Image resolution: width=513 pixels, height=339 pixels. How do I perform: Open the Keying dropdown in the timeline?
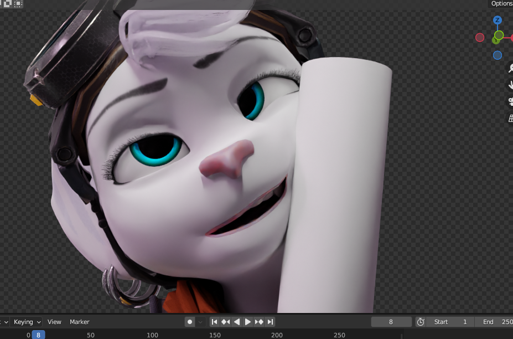pyautogui.click(x=27, y=322)
